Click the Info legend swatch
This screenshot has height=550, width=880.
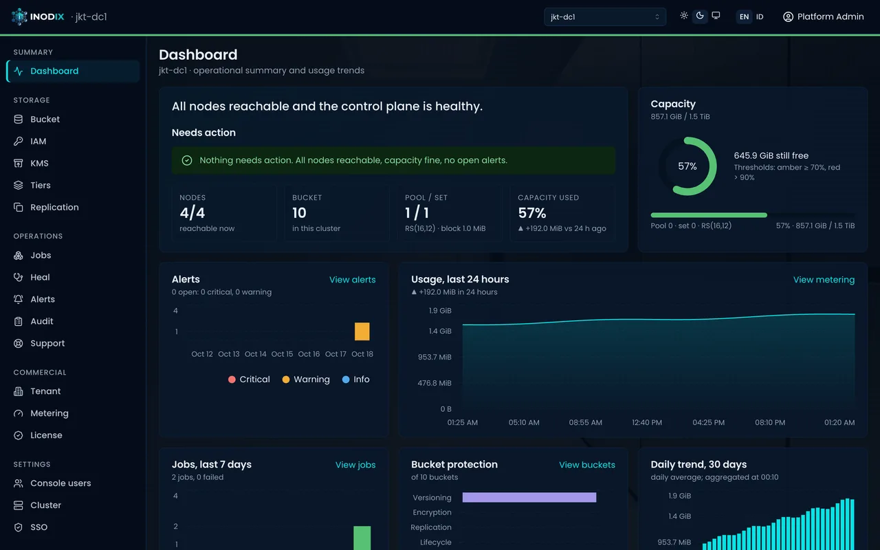(346, 379)
